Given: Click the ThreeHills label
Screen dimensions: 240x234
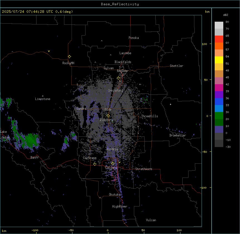Looking at the screenshot, I should click(150, 116).
